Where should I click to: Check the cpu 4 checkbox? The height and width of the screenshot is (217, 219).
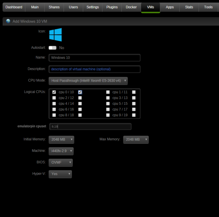pyautogui.click(x=54, y=104)
